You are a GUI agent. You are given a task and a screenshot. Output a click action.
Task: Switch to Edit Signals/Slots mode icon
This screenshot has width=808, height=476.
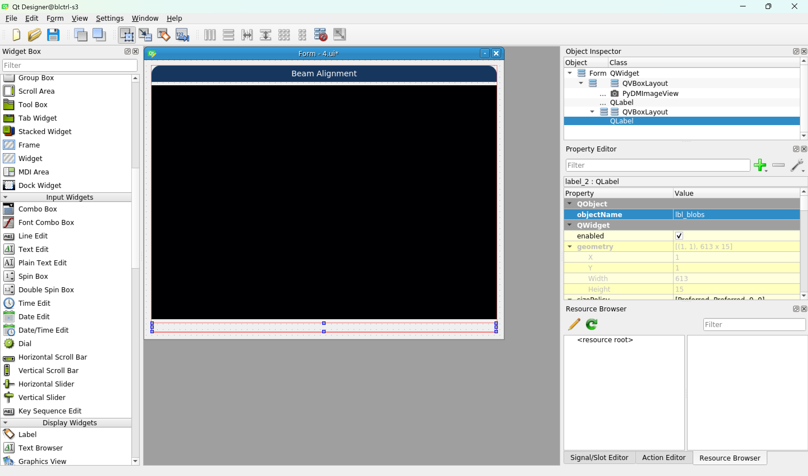tap(145, 35)
